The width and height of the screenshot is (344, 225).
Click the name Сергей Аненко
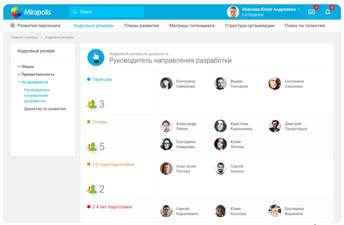click(237, 169)
